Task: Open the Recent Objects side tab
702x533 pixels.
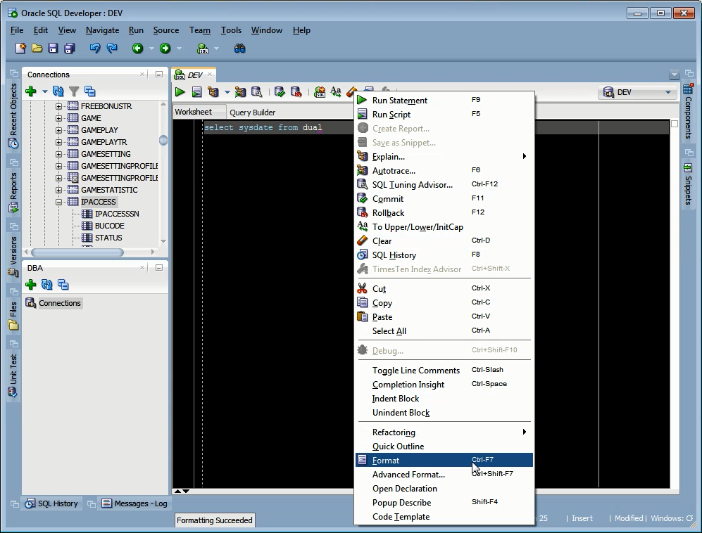Action: [13, 115]
